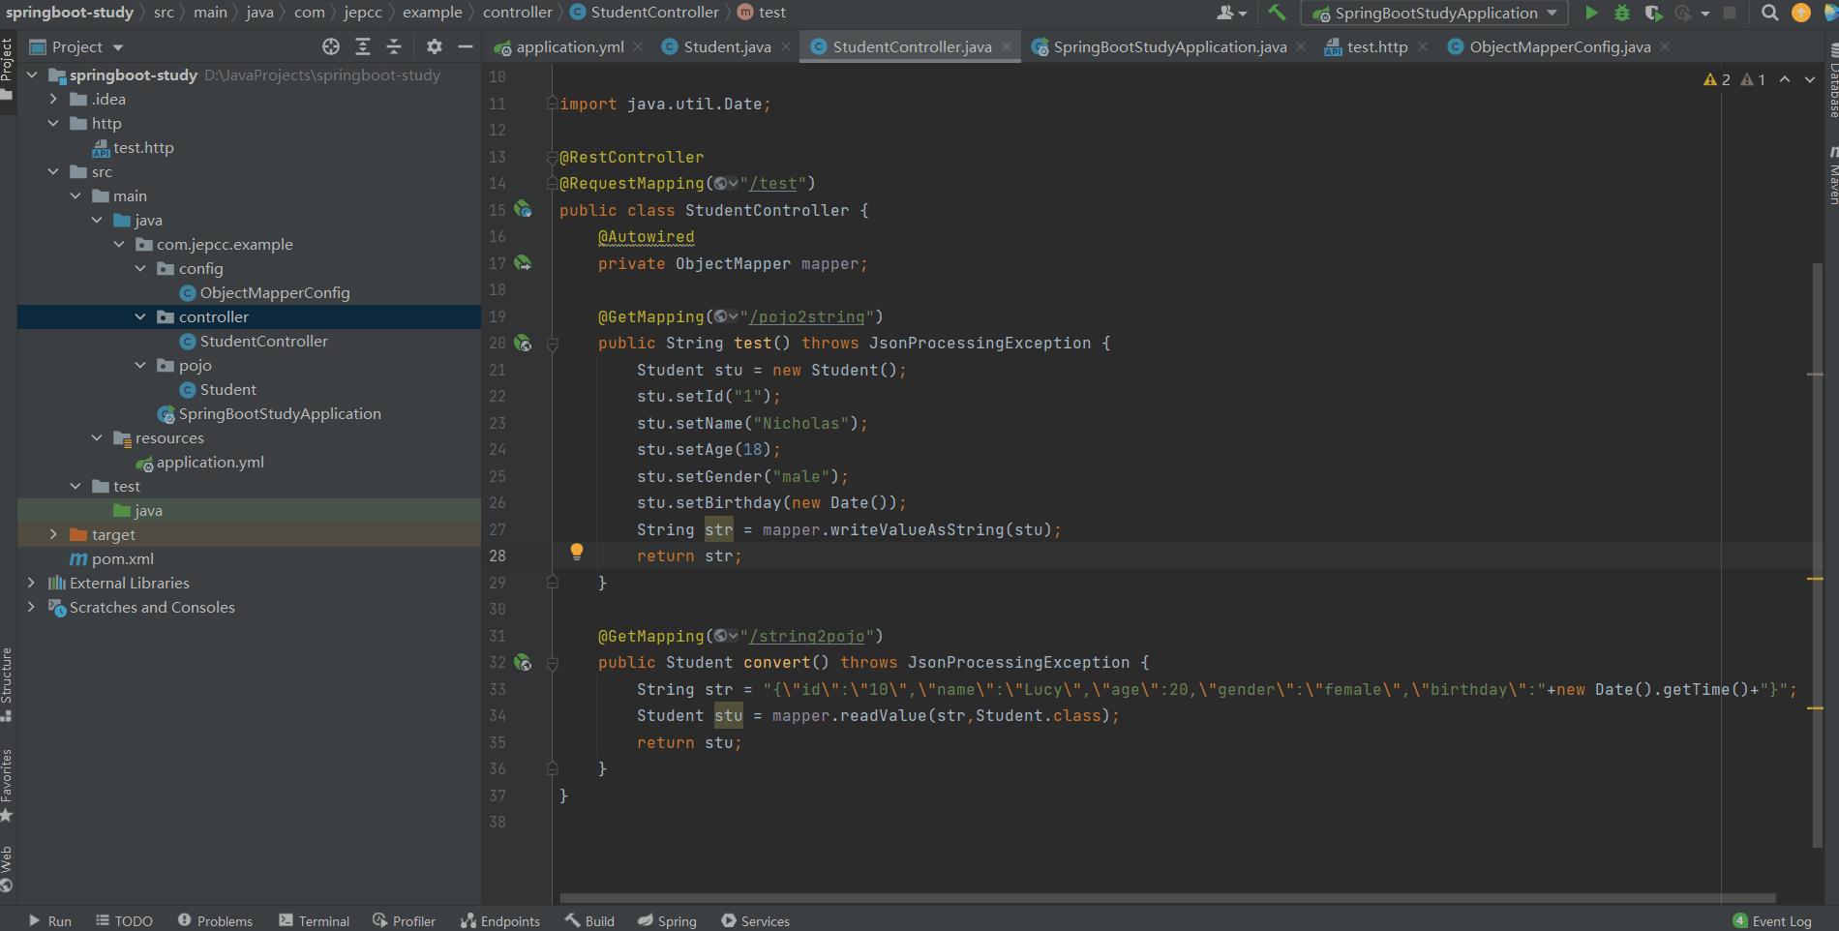Click the horizontal editor scrollbar

1167,898
